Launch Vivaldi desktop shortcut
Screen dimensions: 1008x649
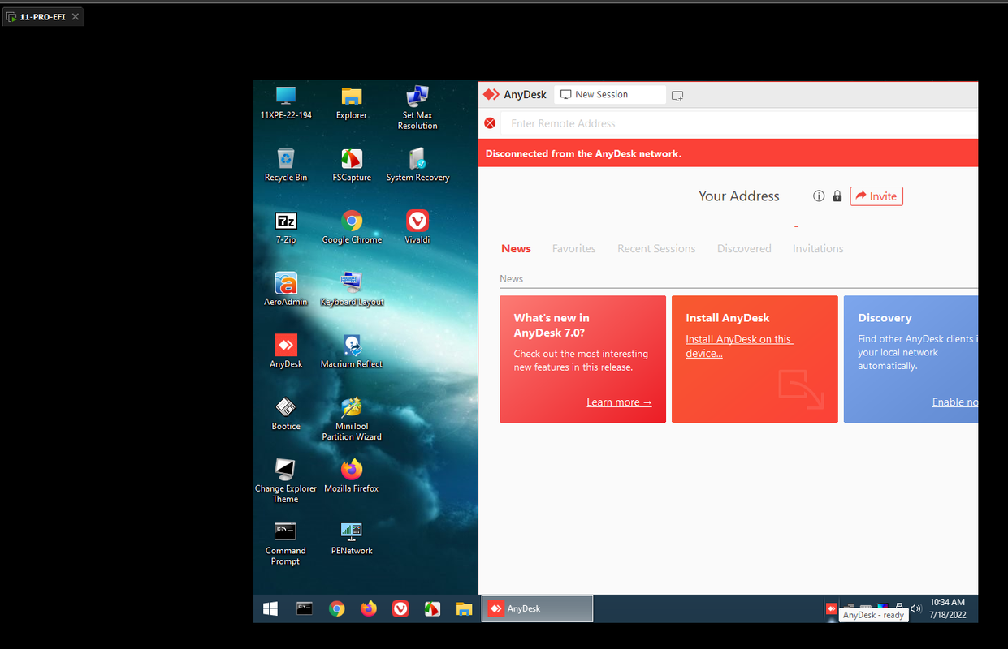(x=417, y=227)
